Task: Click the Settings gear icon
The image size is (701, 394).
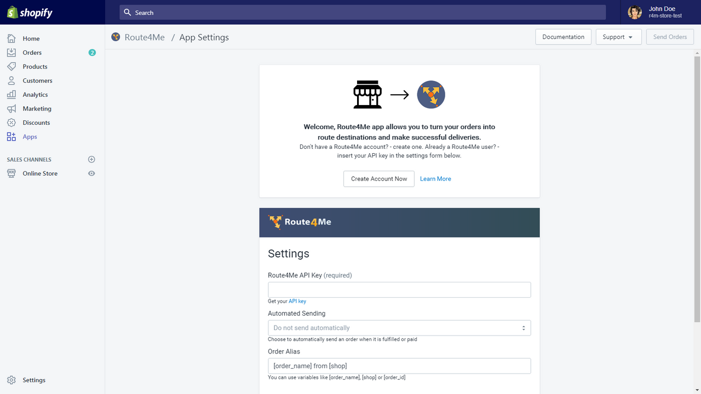Action: pos(12,380)
